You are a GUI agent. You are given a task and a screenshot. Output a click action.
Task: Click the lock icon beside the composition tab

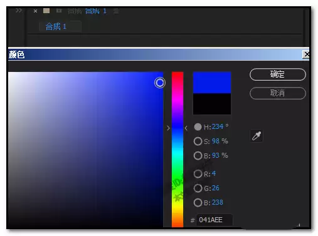(59, 11)
